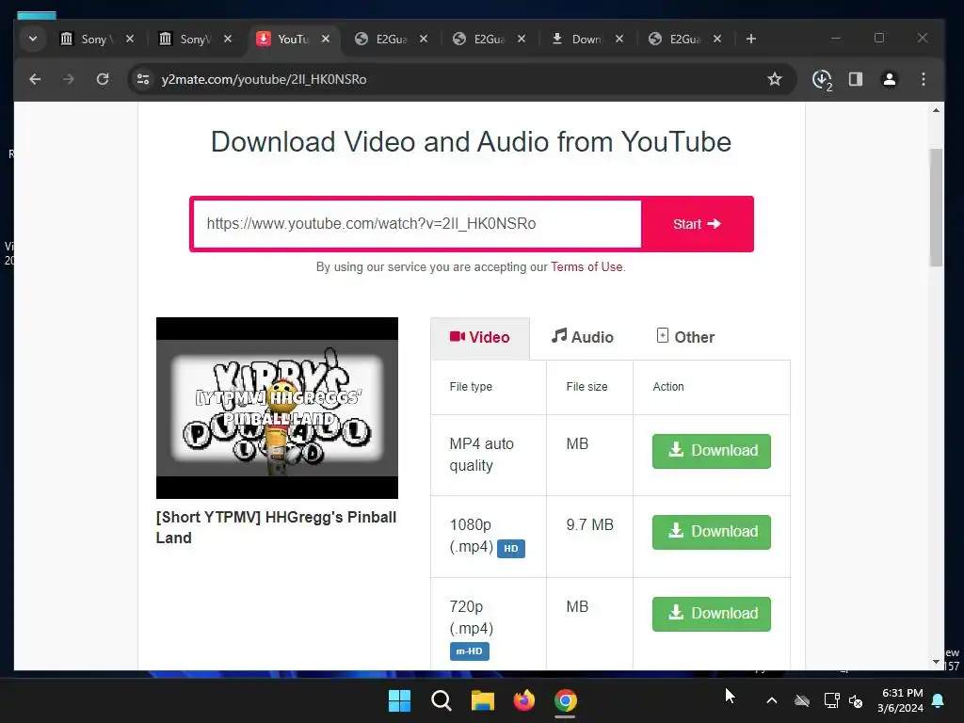Open Chrome three-dot menu
The image size is (964, 723).
point(924,79)
